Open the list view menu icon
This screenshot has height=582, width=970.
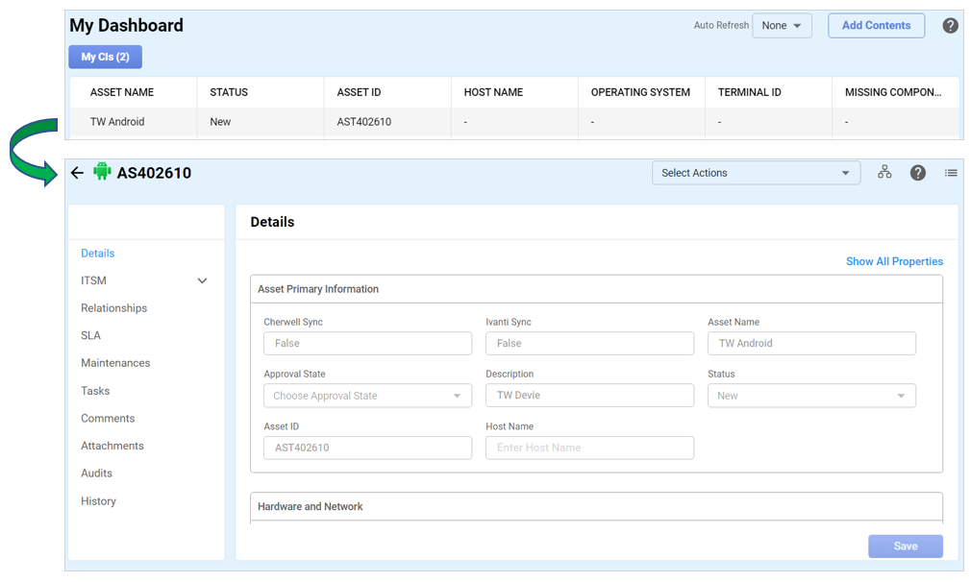951,173
